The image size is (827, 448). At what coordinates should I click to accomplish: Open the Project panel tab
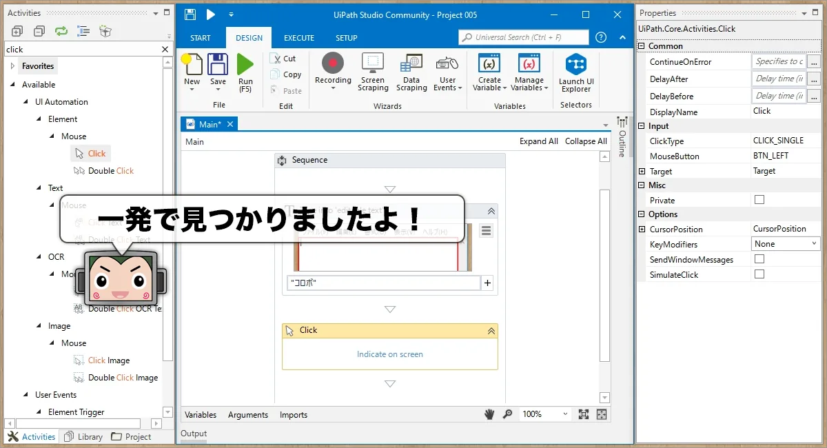[131, 436]
